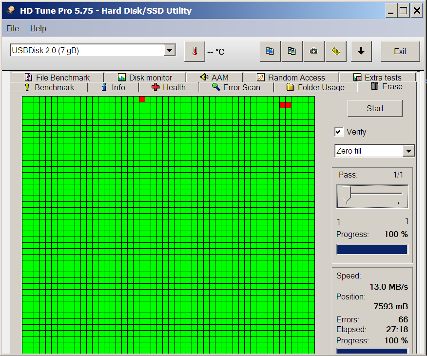Click the pass count slider thumb

tap(347, 194)
